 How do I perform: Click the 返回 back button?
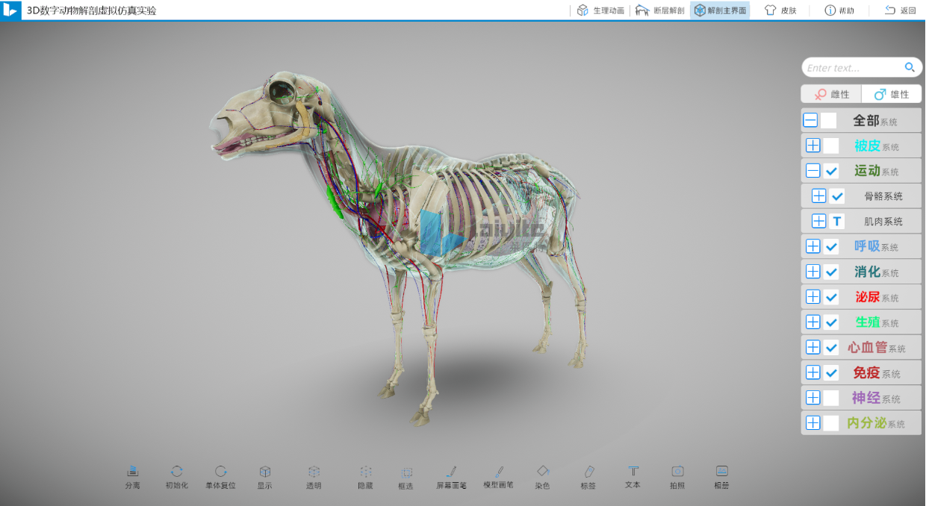click(x=900, y=10)
